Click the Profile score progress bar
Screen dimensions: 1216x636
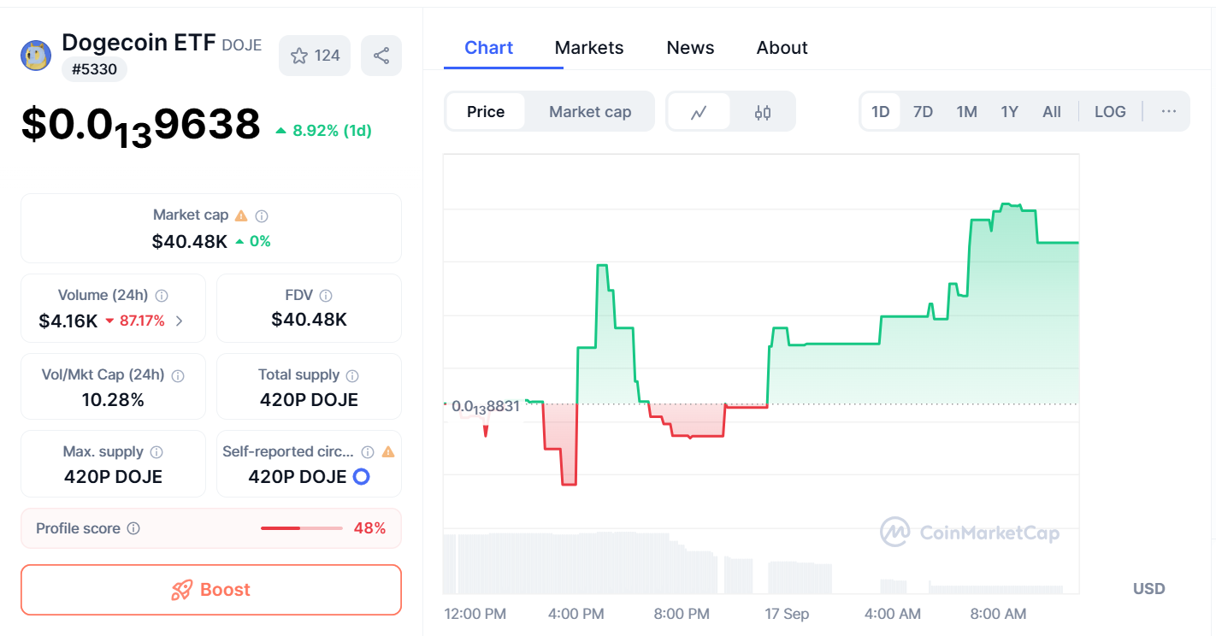(302, 528)
